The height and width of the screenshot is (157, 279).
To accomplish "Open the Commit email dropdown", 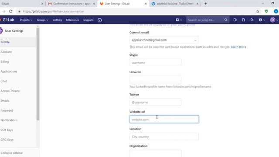I will [x=164, y=40].
